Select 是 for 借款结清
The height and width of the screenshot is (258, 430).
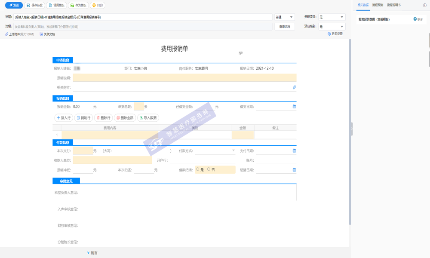click(198, 169)
